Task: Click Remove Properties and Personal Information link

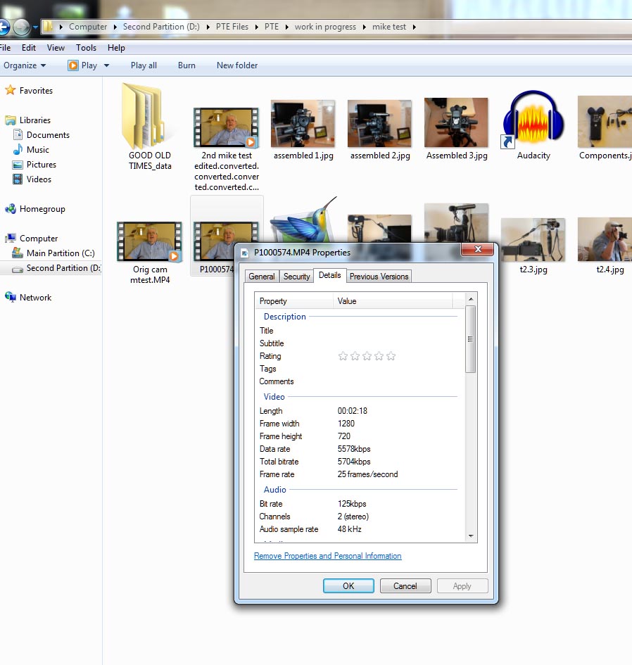Action: click(327, 556)
